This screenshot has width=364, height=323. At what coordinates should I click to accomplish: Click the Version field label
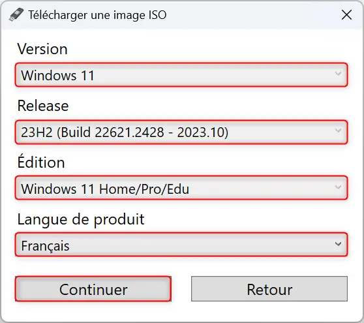[x=42, y=49]
